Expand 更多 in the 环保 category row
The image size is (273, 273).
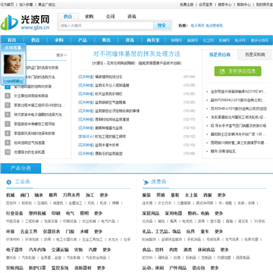click(x=99, y=231)
